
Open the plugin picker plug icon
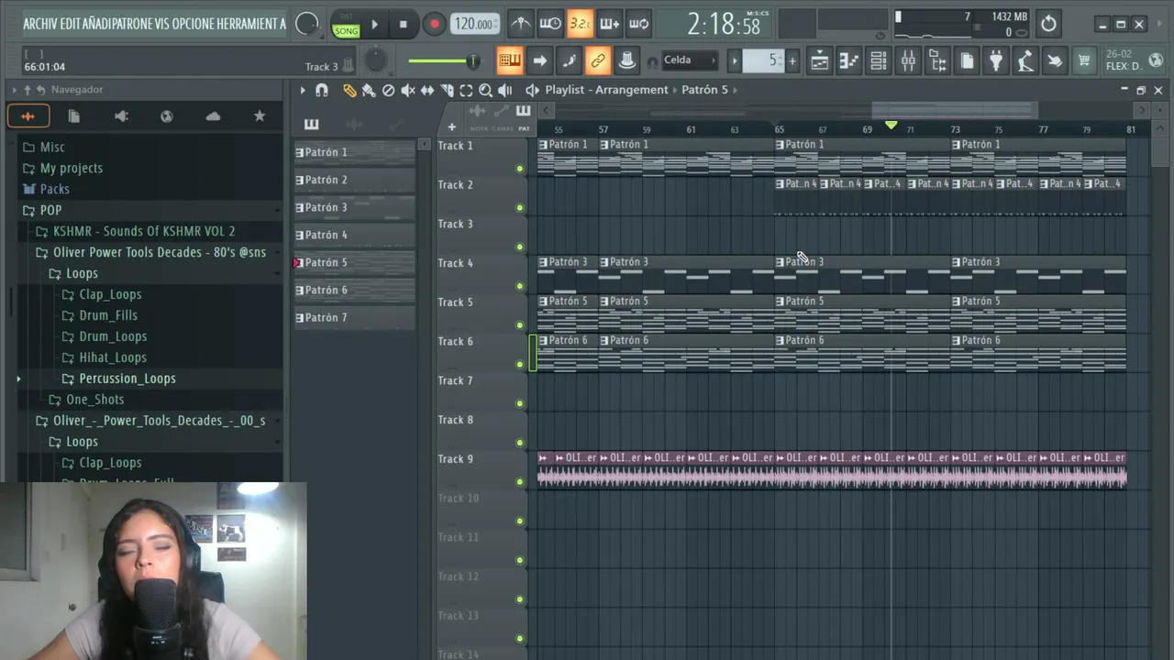pos(996,60)
